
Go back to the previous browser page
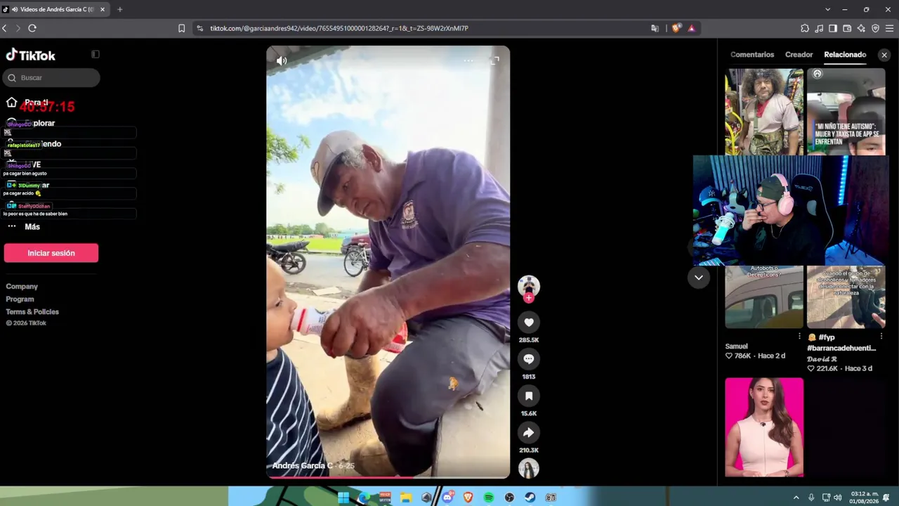(x=5, y=28)
